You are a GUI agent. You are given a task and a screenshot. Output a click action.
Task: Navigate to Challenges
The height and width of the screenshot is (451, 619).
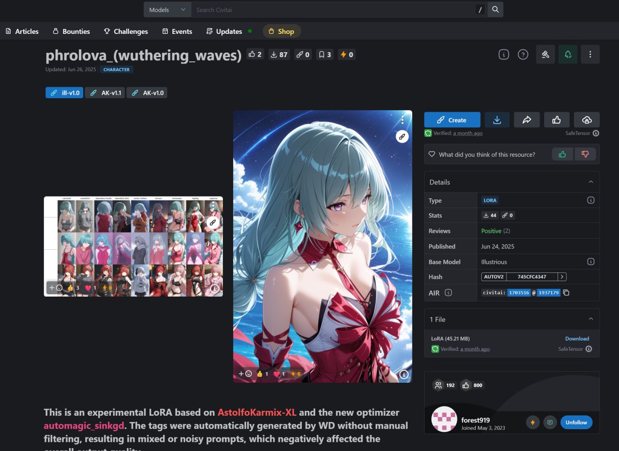tap(126, 31)
